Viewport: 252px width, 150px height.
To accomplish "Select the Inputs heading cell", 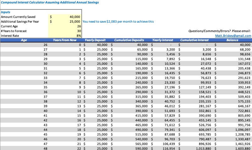I will click(x=5, y=12).
